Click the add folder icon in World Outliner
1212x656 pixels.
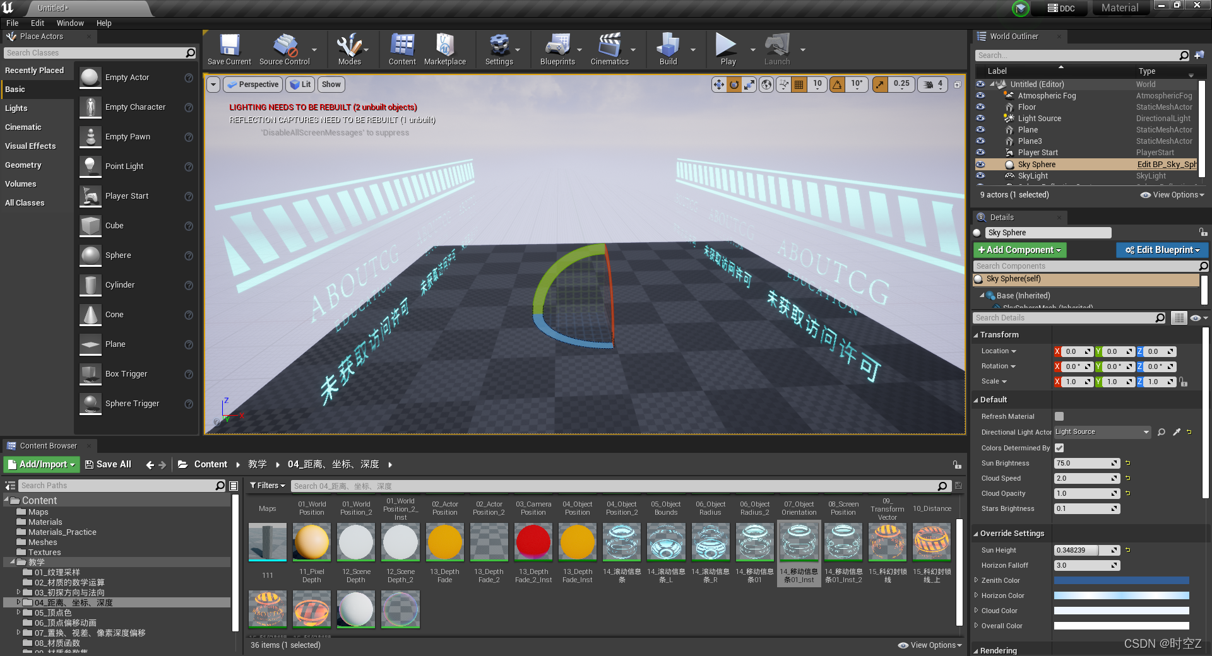tap(1199, 56)
